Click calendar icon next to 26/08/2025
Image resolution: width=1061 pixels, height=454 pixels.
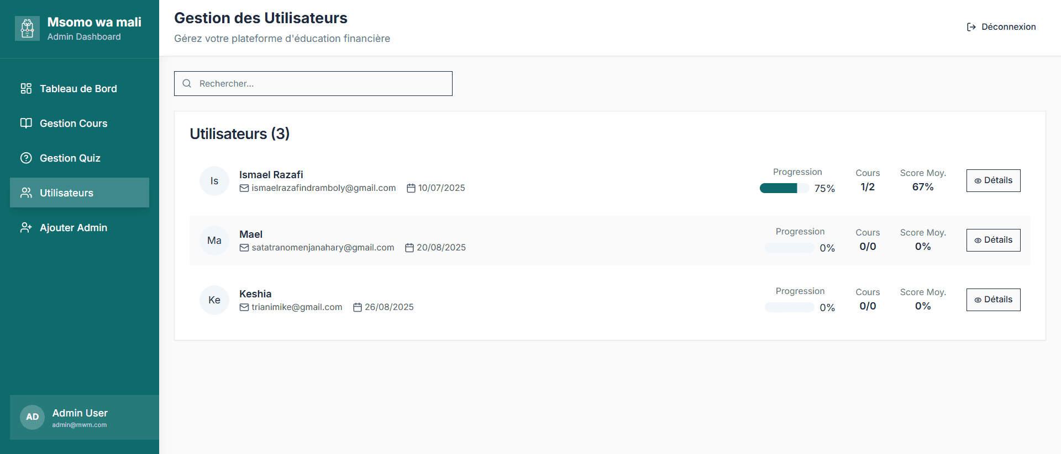[x=358, y=307]
